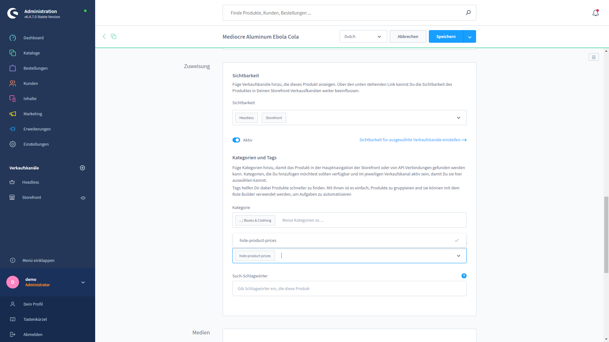Expand the hide-product-prices tag dropdown

click(x=459, y=256)
